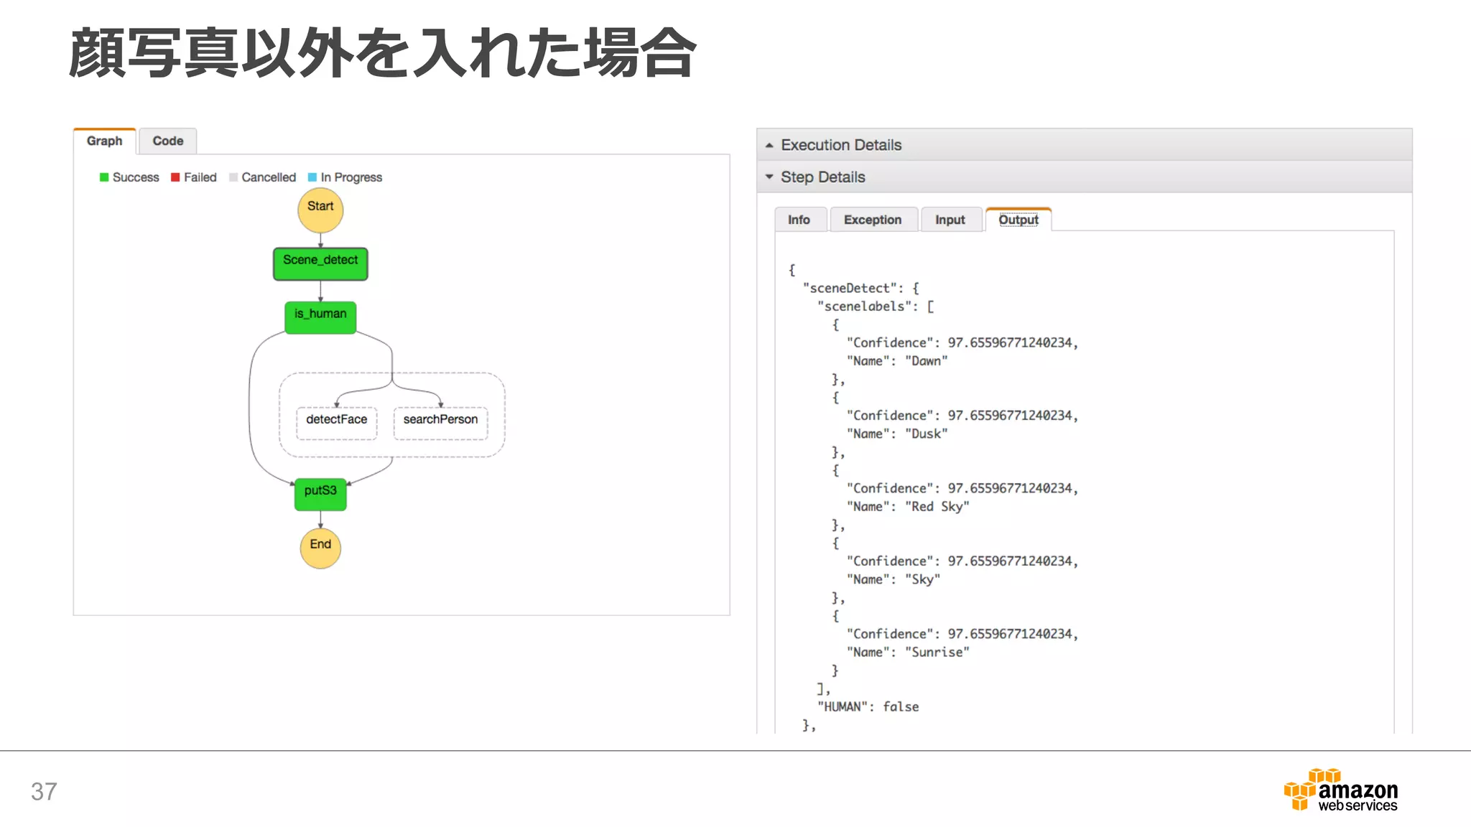
Task: Click the Amazon Web Services logo
Action: pos(1341,790)
